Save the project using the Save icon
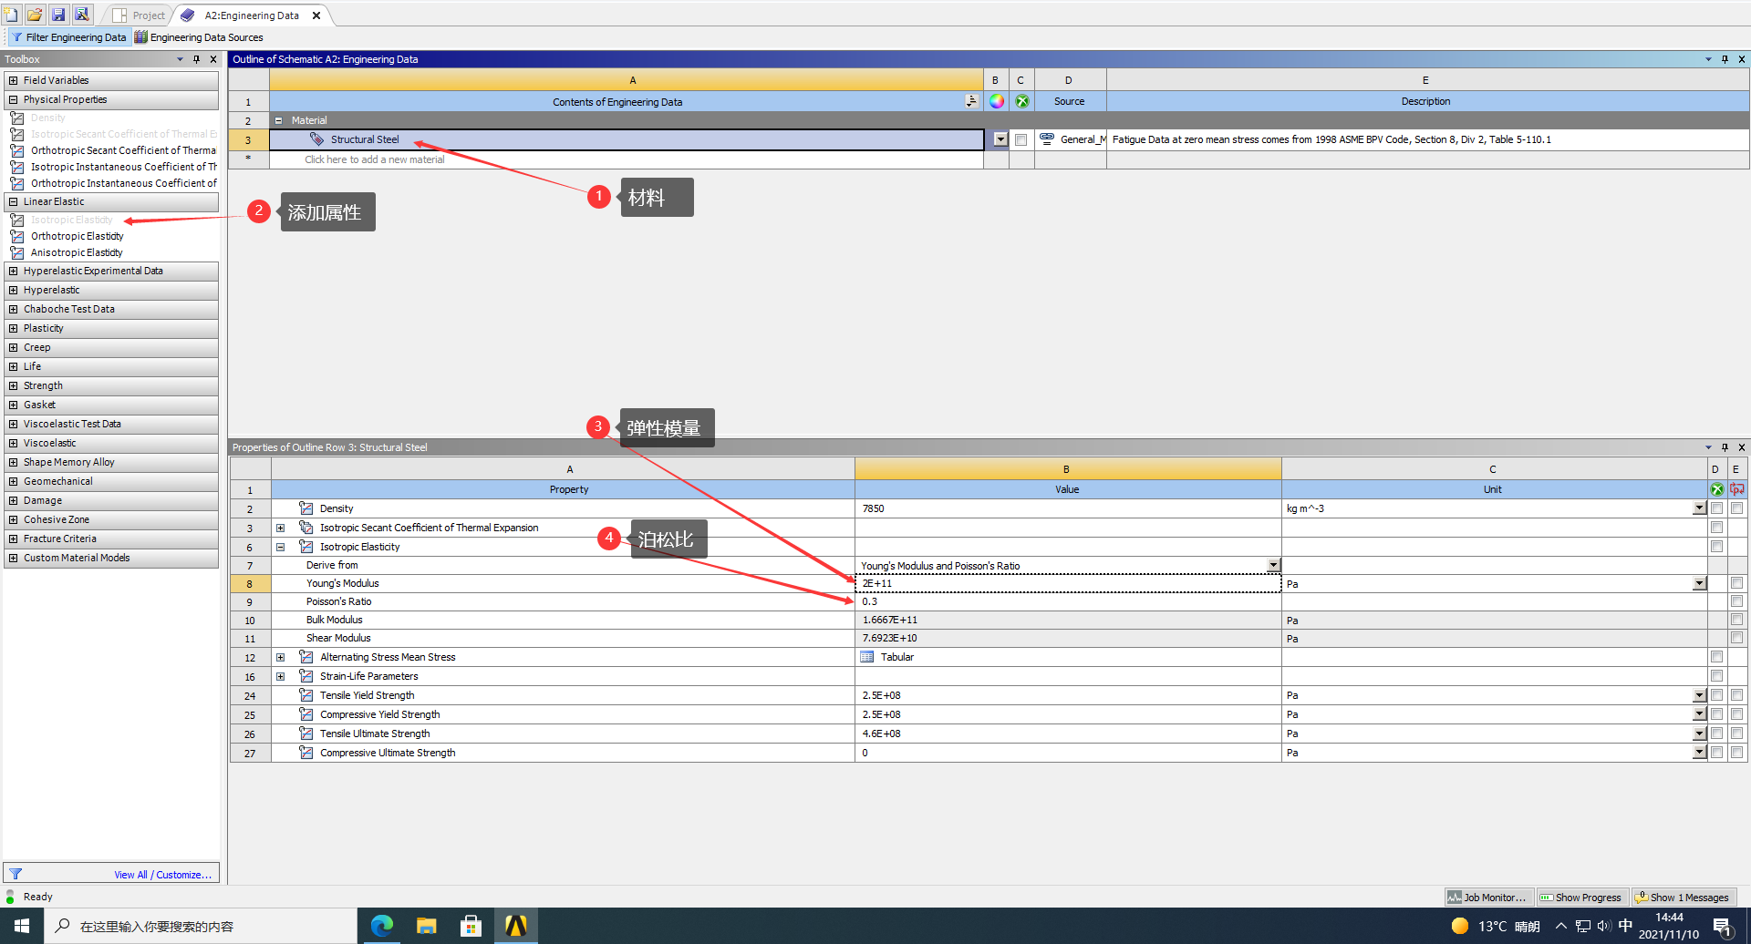The height and width of the screenshot is (944, 1751). click(x=58, y=14)
